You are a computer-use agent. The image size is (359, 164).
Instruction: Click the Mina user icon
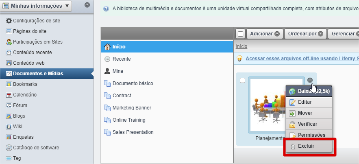point(107,71)
